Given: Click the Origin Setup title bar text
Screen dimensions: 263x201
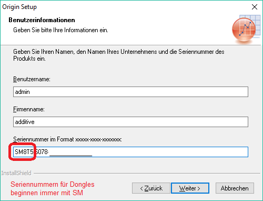Looking at the screenshot, I should click(x=19, y=7).
